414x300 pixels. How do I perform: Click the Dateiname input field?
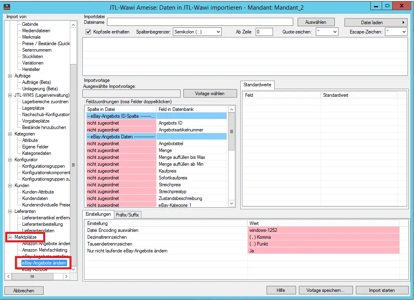click(x=200, y=22)
